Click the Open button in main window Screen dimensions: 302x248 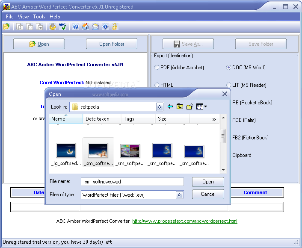click(x=39, y=44)
